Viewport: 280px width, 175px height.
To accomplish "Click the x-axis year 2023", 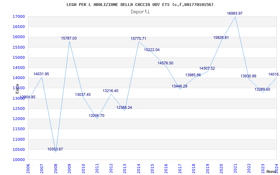I will tap(263, 168).
